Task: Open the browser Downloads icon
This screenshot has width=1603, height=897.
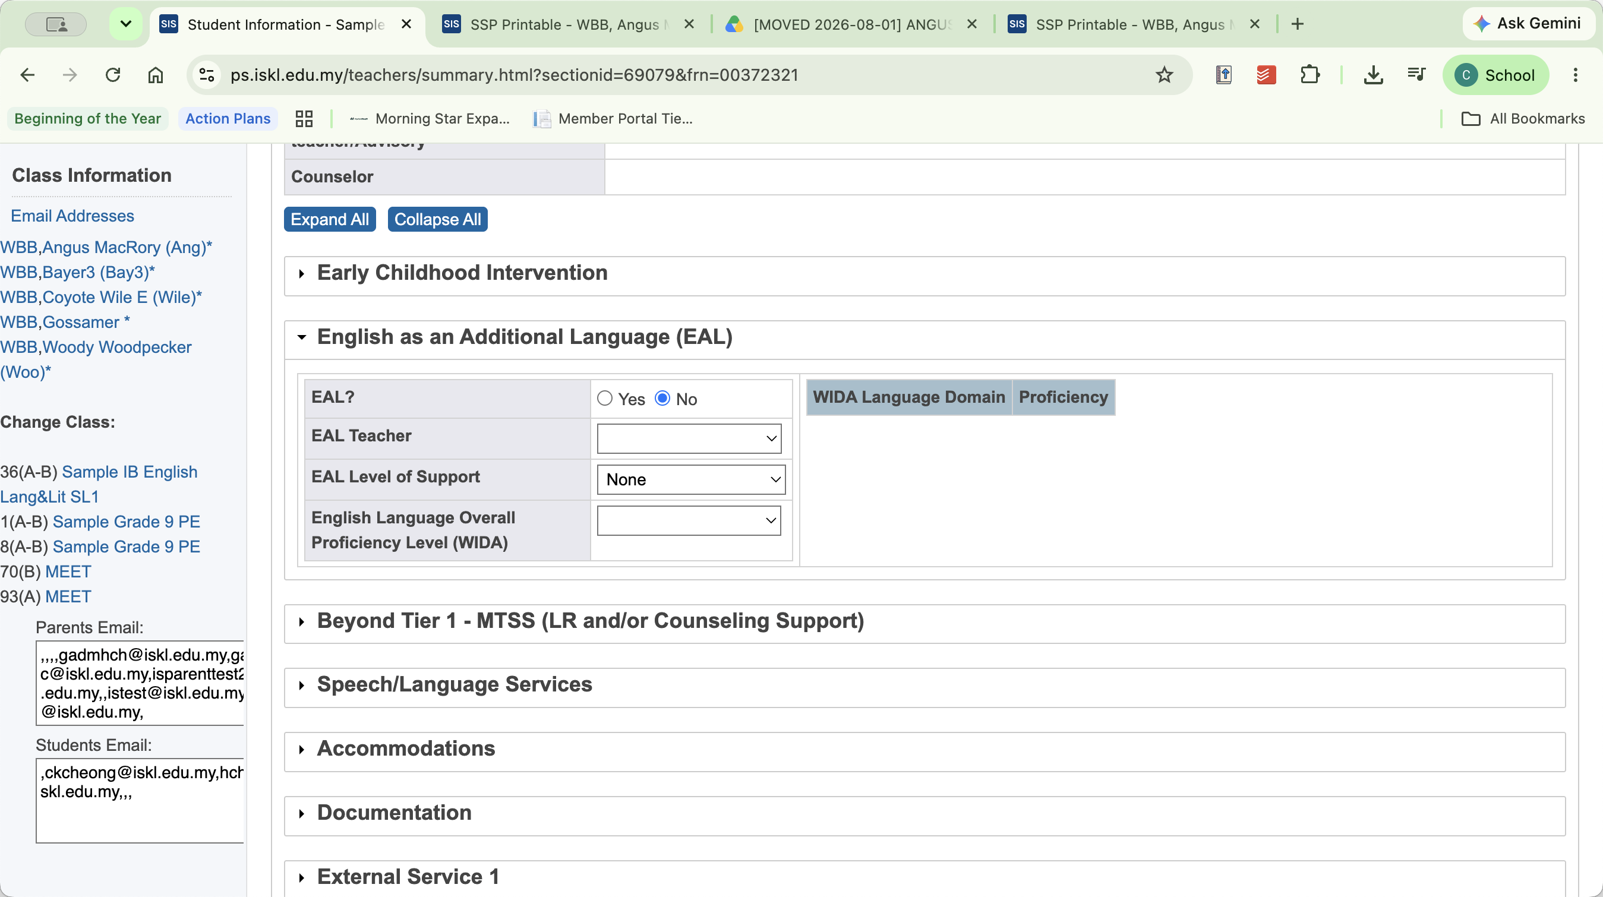Action: coord(1374,75)
